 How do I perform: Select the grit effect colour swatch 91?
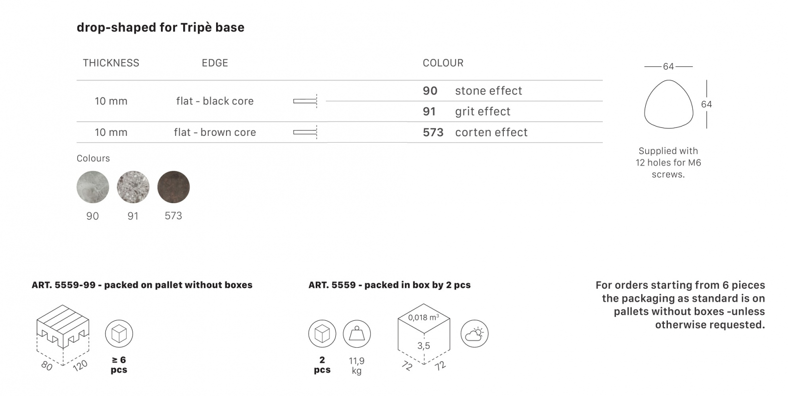pyautogui.click(x=133, y=187)
